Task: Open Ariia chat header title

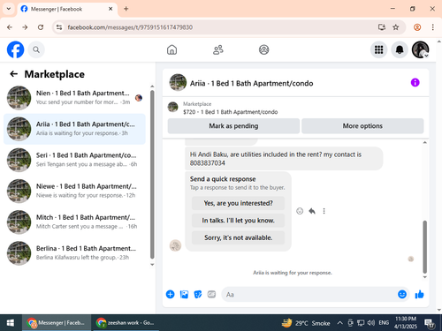Action: 251,84
